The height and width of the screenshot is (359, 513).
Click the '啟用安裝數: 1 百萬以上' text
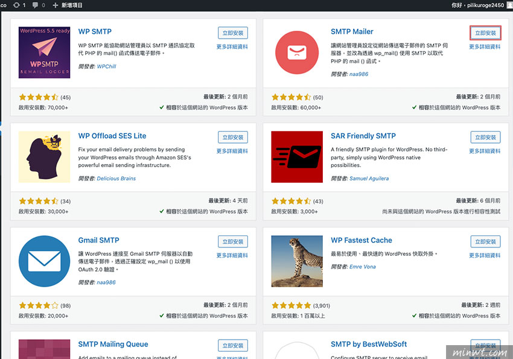tap(298, 316)
